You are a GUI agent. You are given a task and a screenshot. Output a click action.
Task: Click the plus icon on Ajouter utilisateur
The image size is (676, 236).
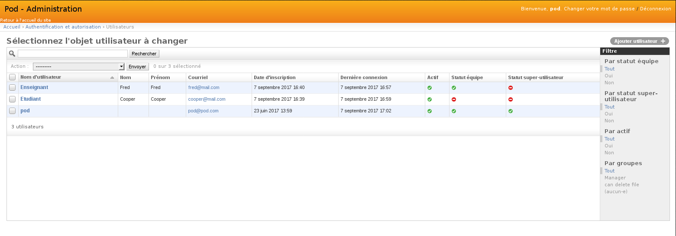(x=663, y=41)
